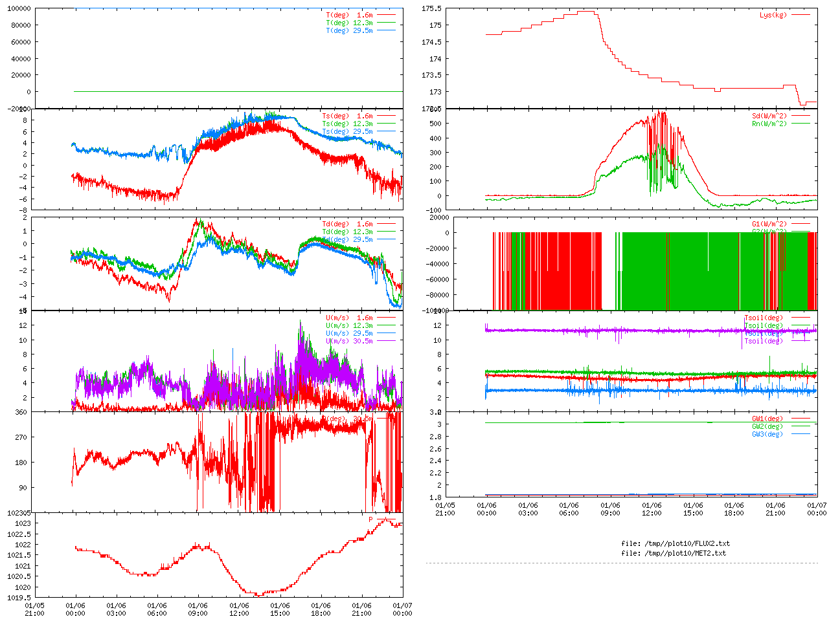Click the red Sd(W/m^2) legend line sample
The width and height of the screenshot is (829, 621).
[x=801, y=116]
